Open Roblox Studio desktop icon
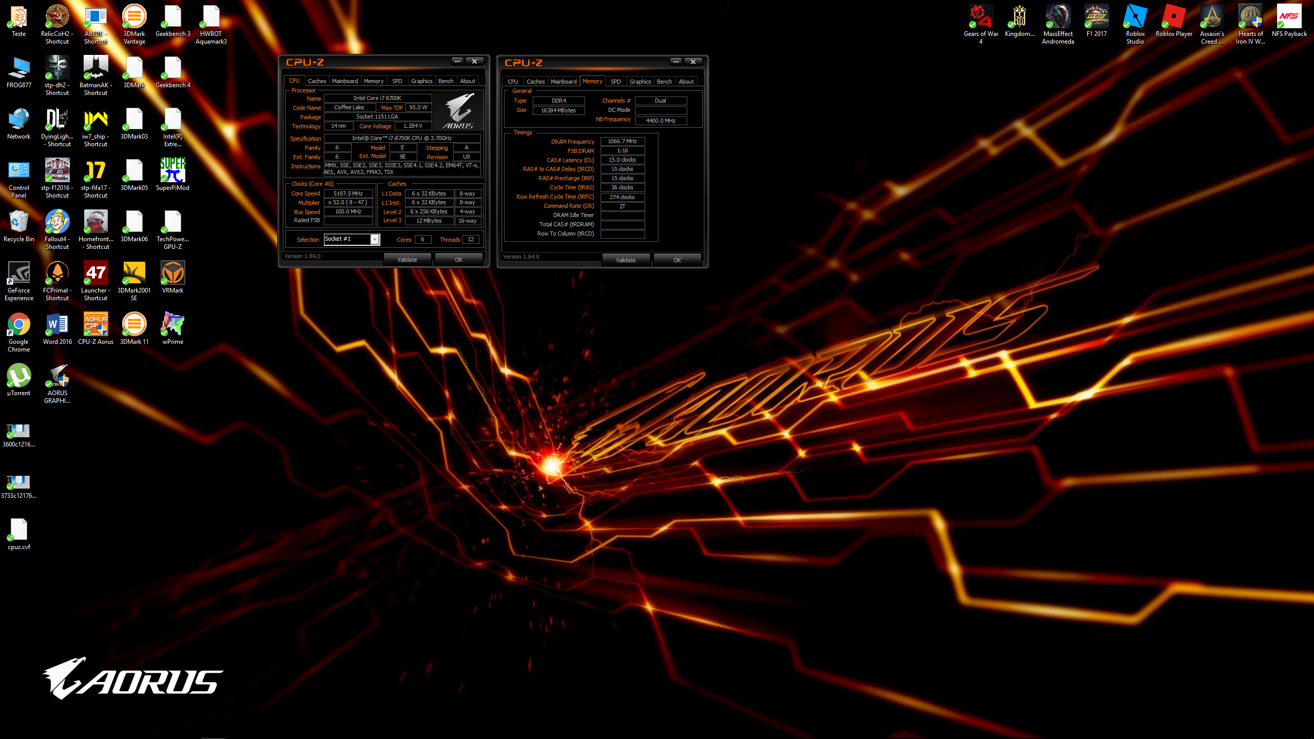1314x739 pixels. click(1135, 24)
